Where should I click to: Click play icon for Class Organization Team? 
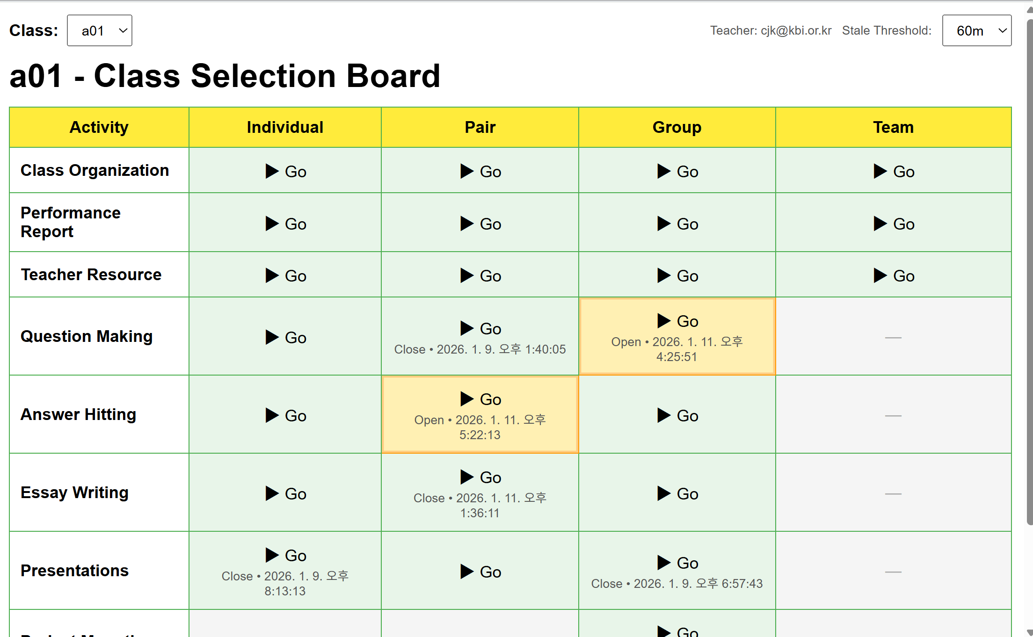[x=880, y=171]
